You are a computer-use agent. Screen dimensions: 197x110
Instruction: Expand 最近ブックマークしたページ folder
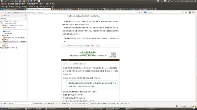click(2, 25)
